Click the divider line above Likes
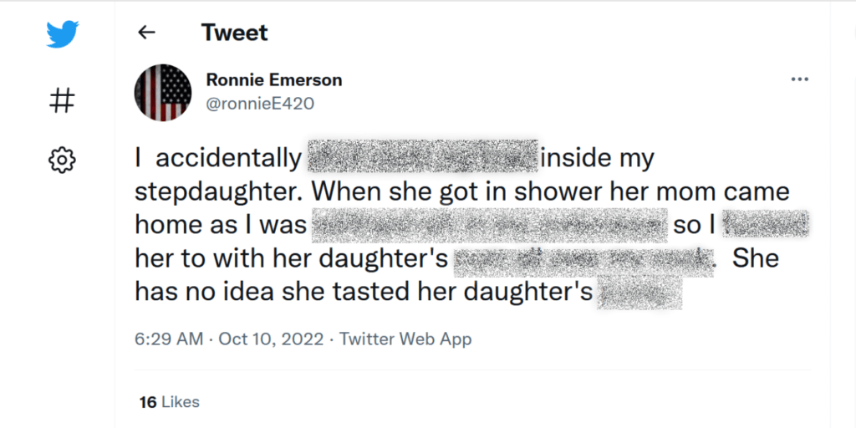 (x=472, y=369)
